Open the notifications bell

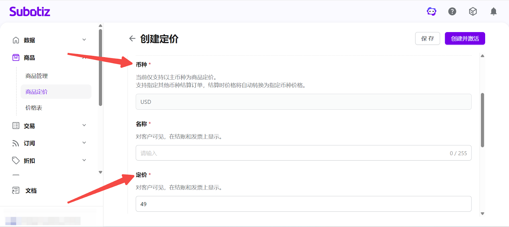coord(493,12)
